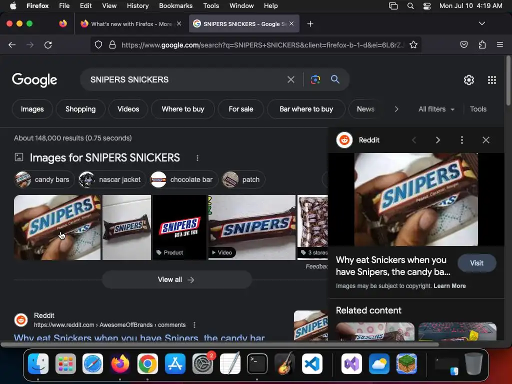
Task: Clear the Google search box text
Action: coord(290,79)
